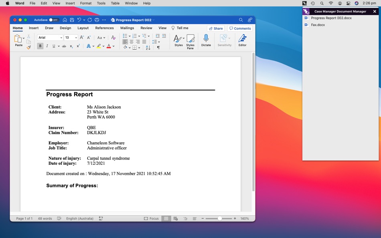This screenshot has height=238, width=381.
Task: Increase font size with grow font icon
Action: click(x=82, y=37)
